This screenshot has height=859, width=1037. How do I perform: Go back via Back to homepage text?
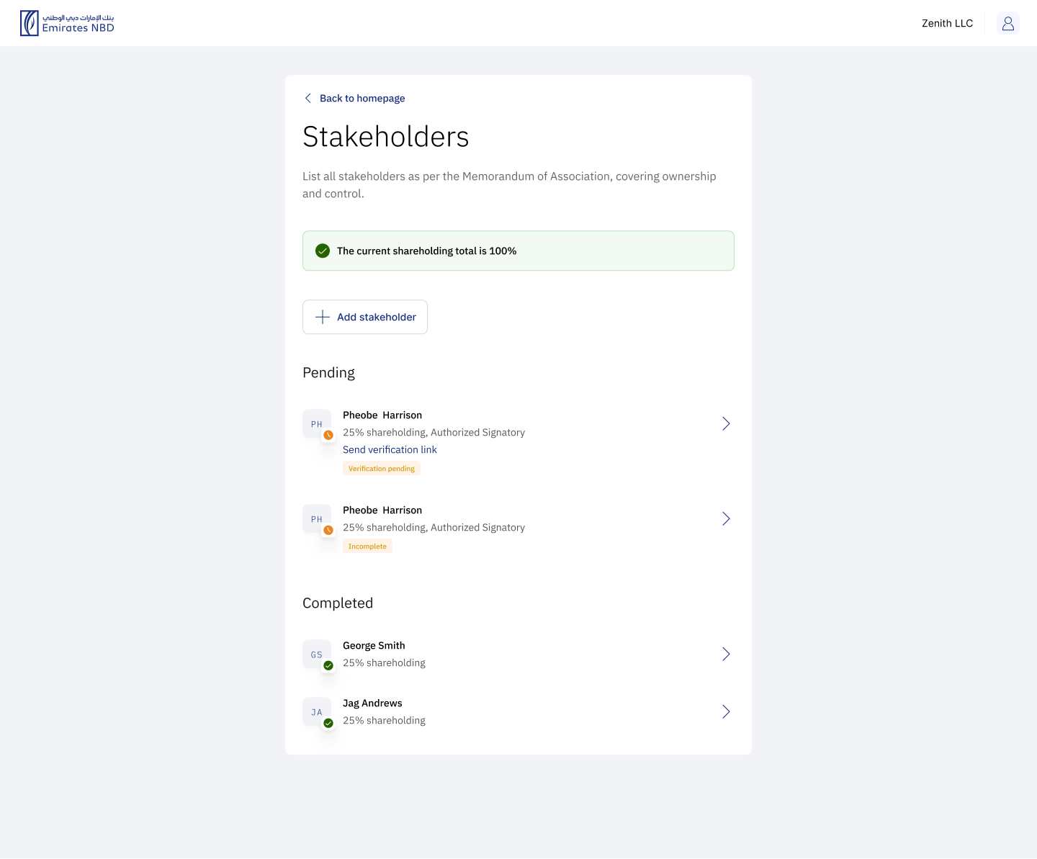click(x=362, y=98)
